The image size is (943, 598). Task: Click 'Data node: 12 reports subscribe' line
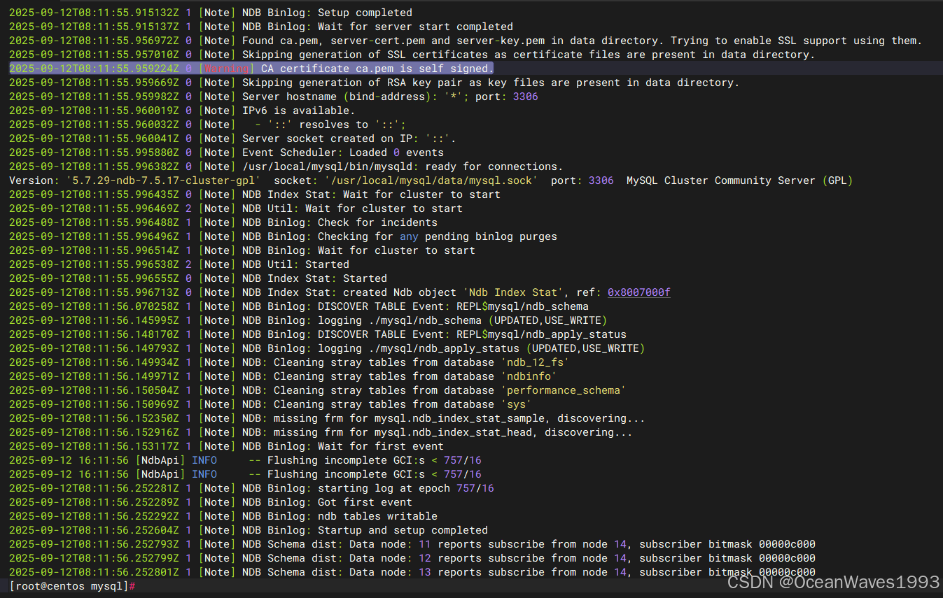point(412,558)
